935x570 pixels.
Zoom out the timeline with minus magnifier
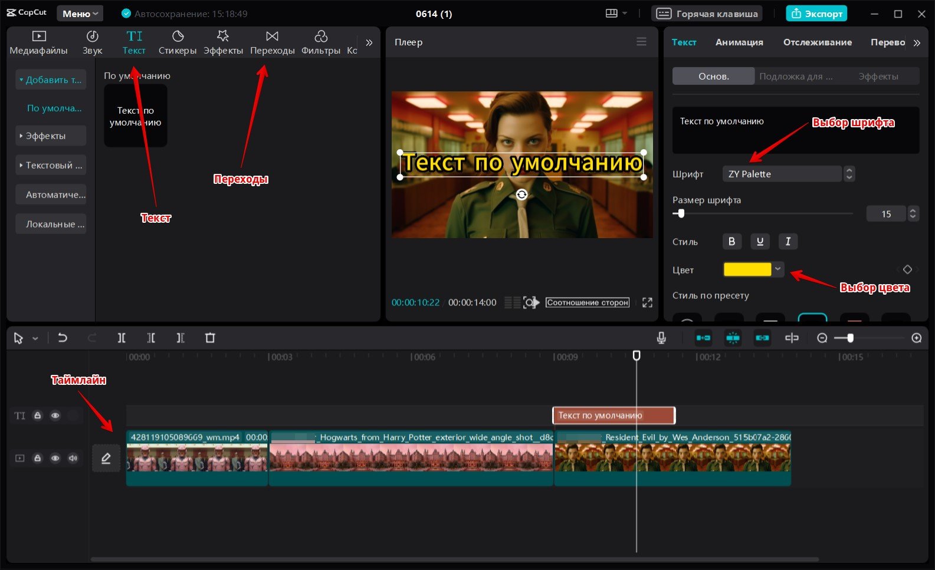pyautogui.click(x=822, y=338)
